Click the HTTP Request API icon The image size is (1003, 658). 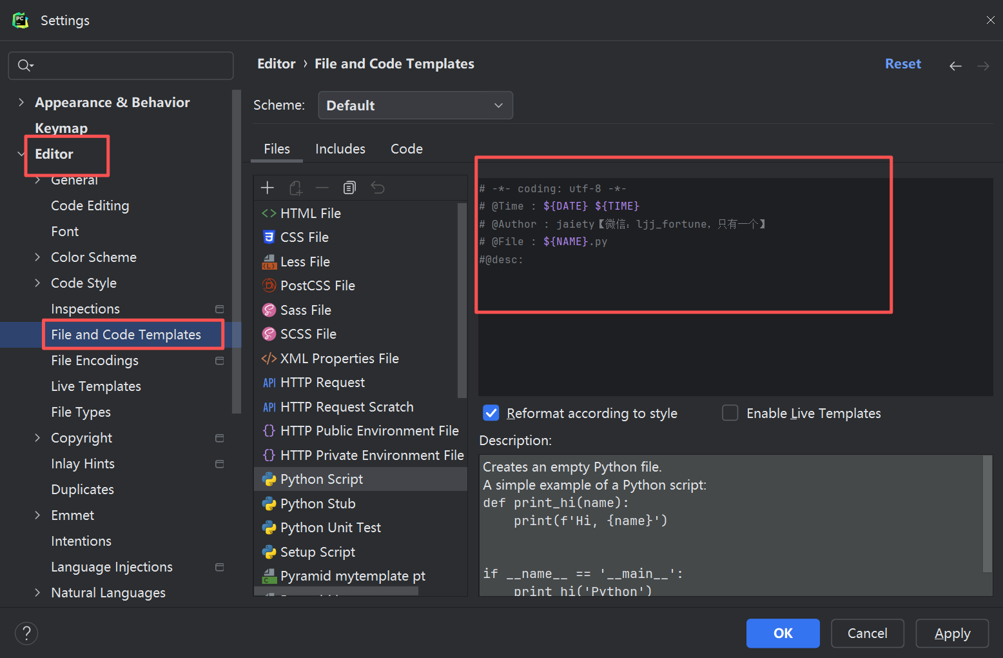click(x=269, y=383)
